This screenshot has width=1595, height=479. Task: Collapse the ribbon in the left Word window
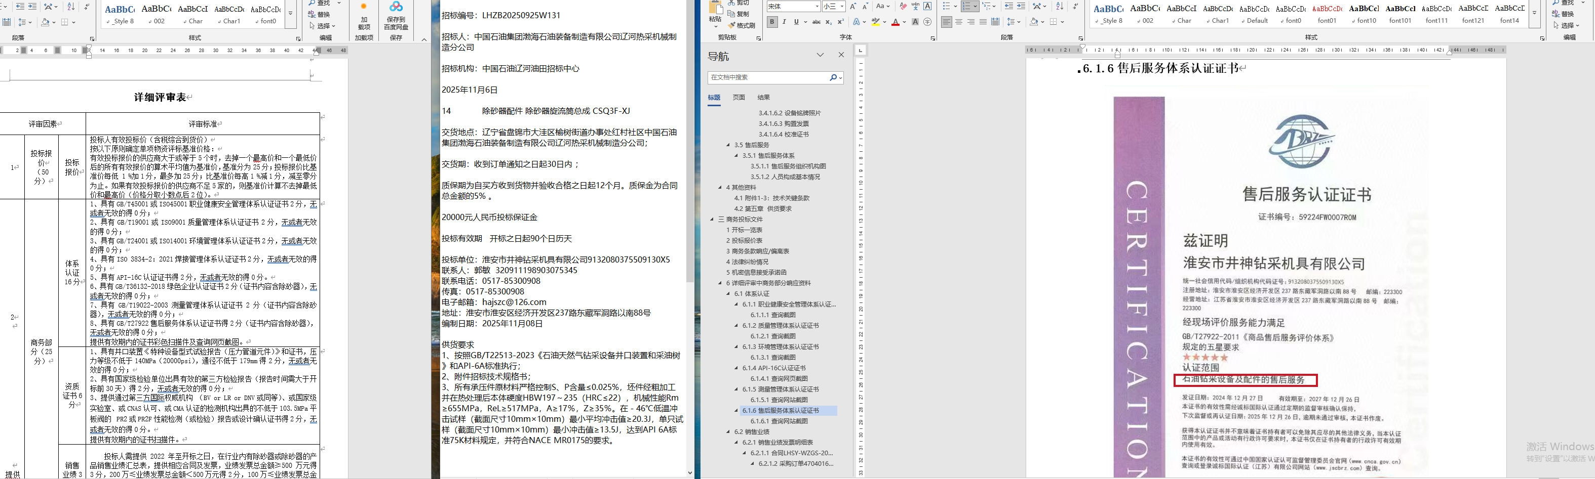(x=424, y=39)
